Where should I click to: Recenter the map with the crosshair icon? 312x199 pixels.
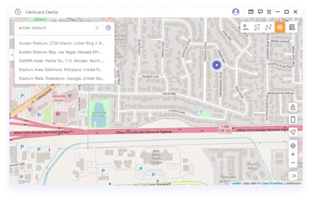point(293,146)
